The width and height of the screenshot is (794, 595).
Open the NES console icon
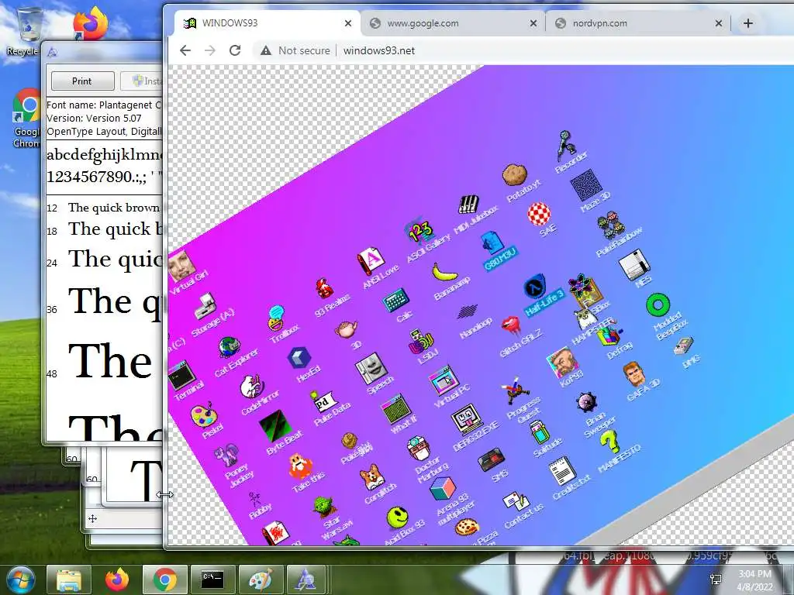tap(634, 265)
